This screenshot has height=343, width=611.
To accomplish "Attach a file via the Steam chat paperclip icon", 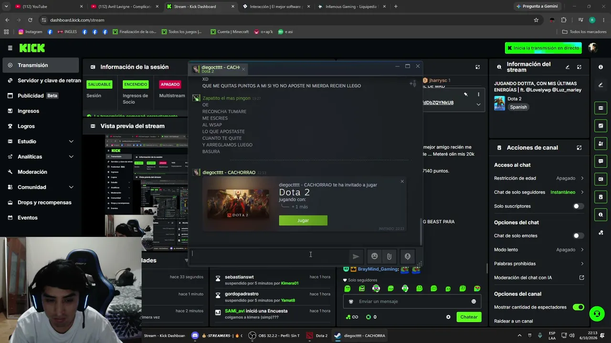I will (389, 256).
